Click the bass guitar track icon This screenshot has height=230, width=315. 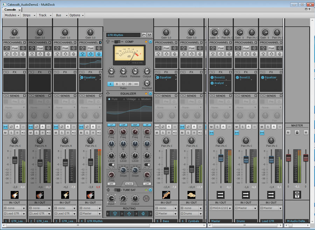coord(166,195)
